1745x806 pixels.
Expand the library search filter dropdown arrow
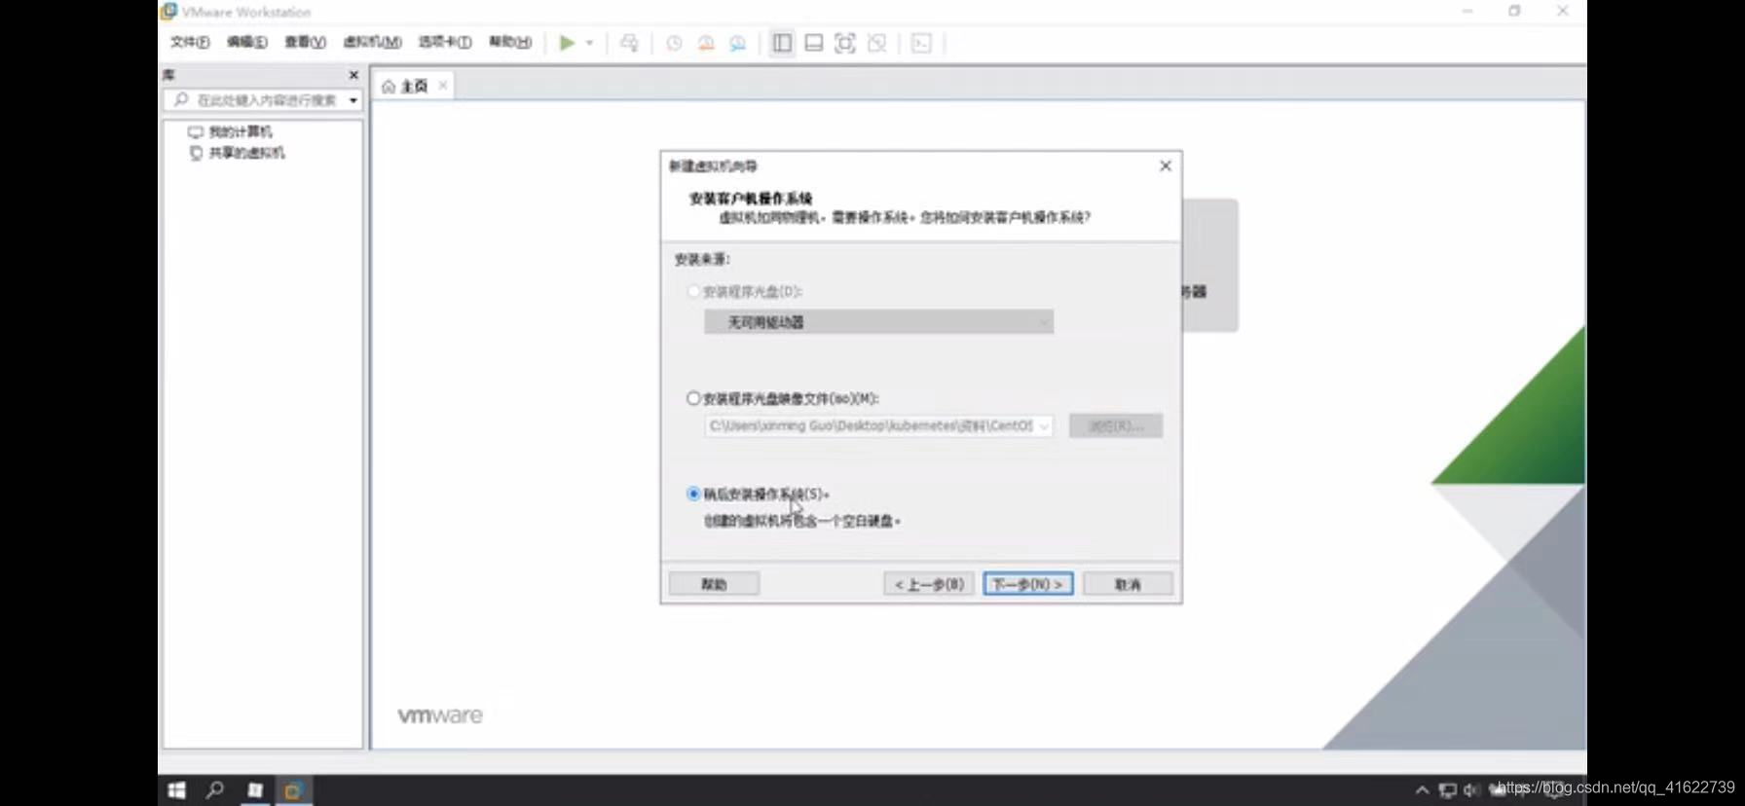point(353,100)
